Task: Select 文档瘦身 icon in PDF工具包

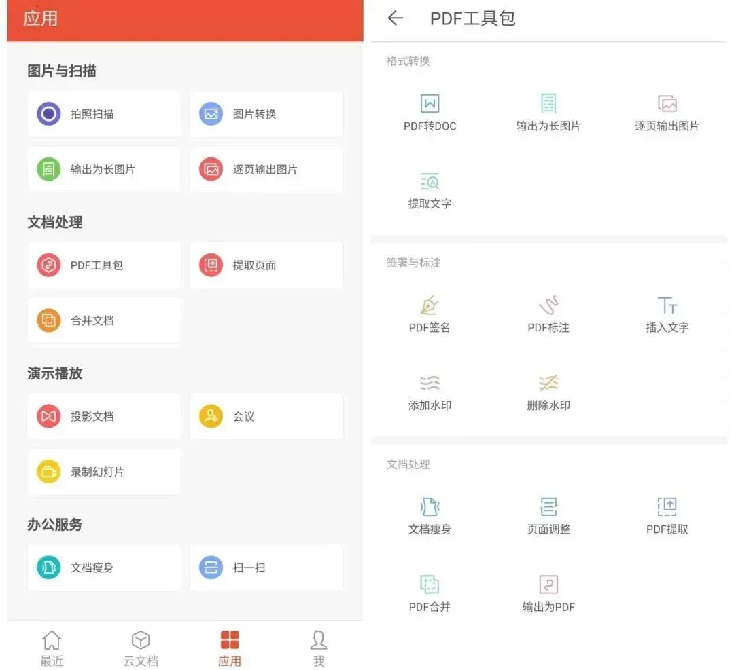Action: click(430, 507)
